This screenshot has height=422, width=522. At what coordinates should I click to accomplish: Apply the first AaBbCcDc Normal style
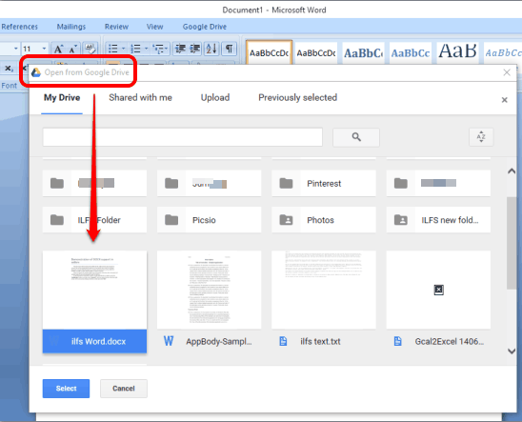[x=269, y=52]
